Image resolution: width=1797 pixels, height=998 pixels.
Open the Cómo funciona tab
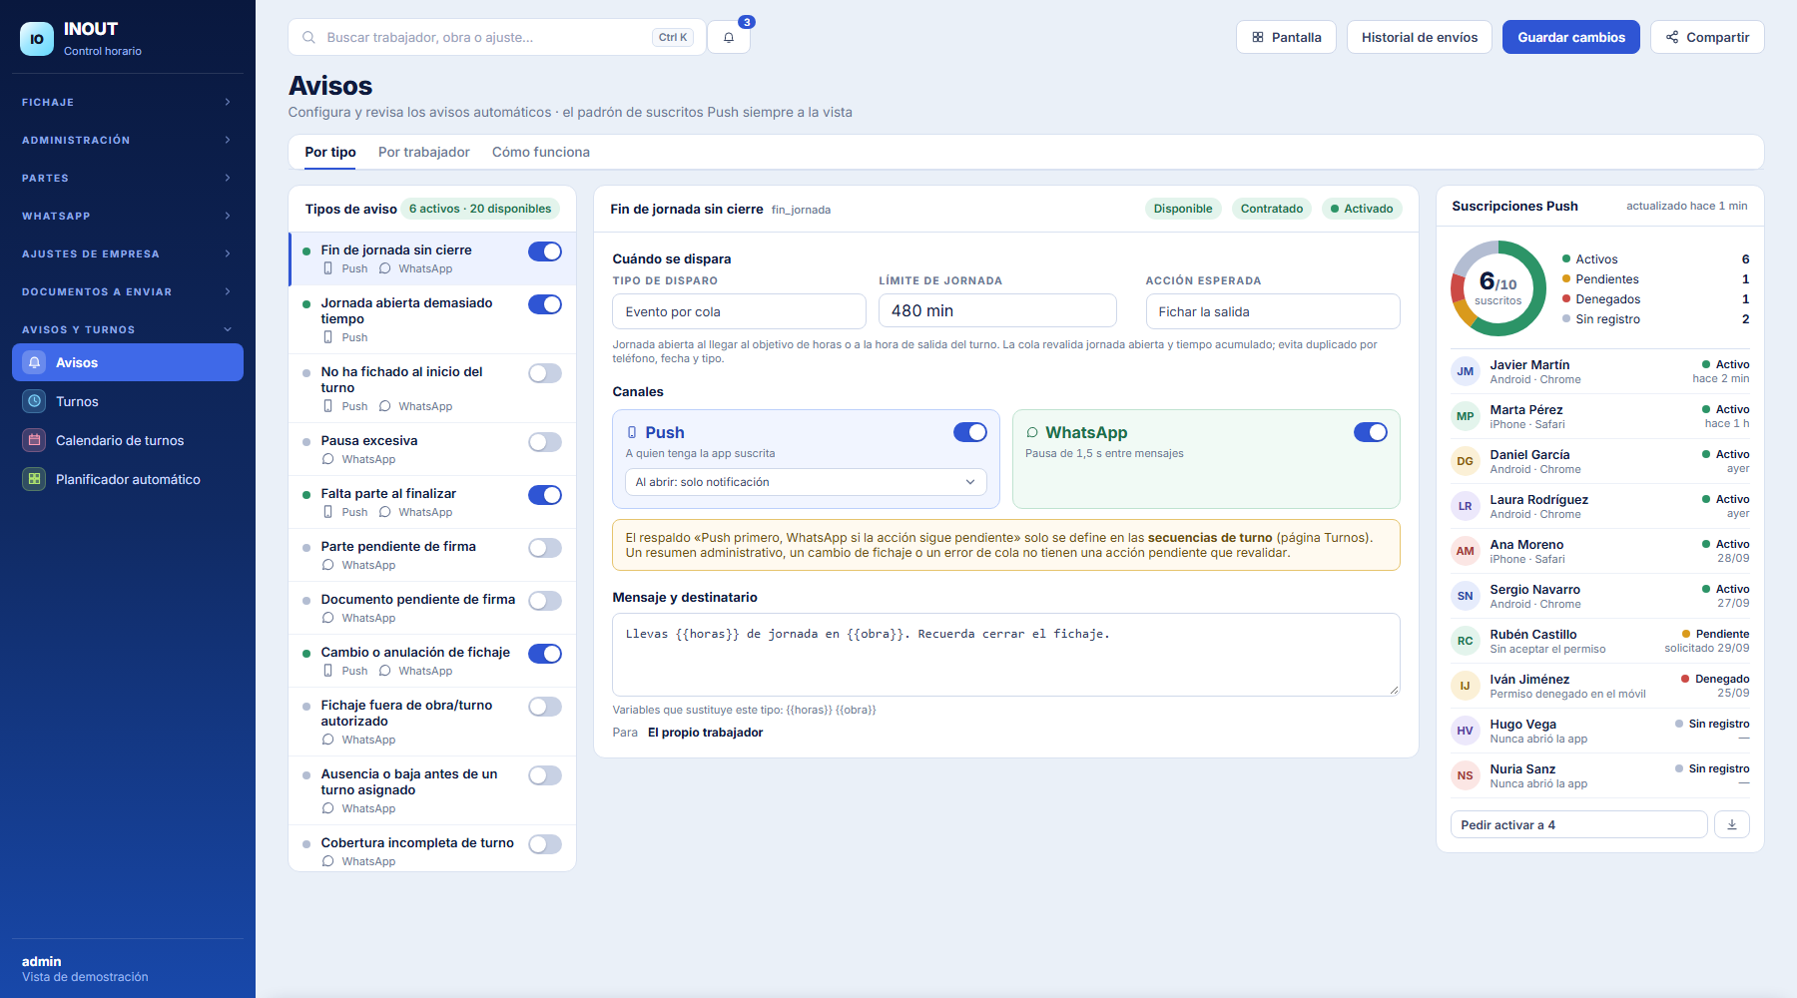point(541,152)
